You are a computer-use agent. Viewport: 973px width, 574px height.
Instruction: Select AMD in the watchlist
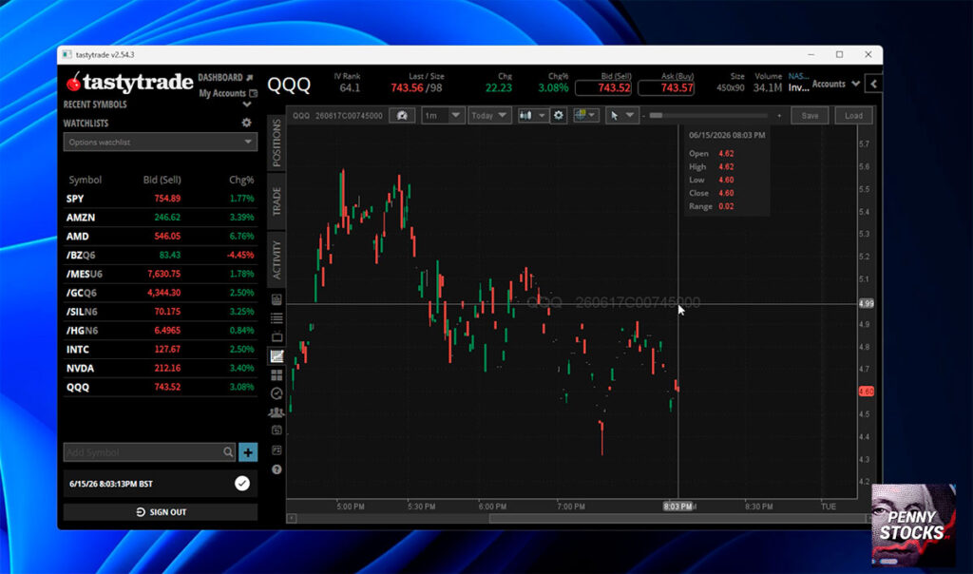pyautogui.click(x=160, y=237)
